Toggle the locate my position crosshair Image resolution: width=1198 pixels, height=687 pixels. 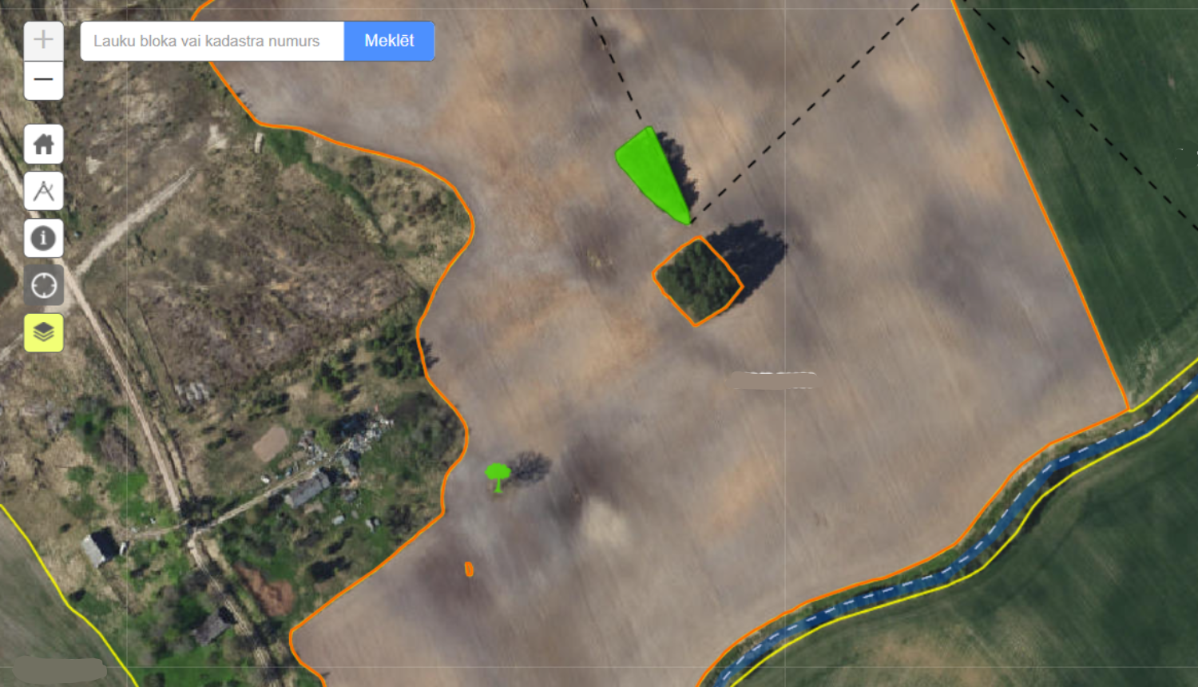tap(43, 285)
